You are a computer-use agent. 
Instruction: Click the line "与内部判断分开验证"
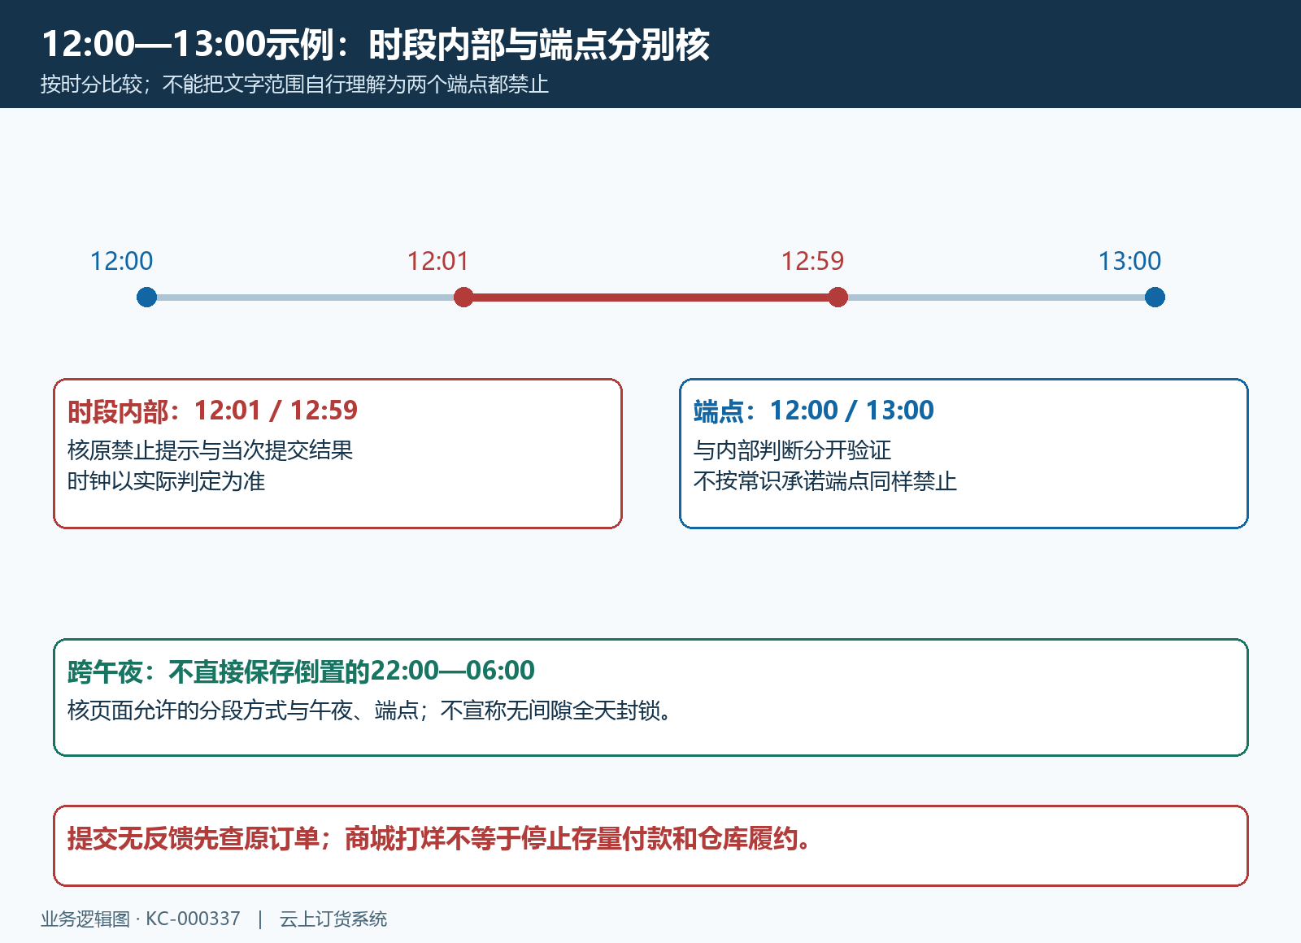click(x=792, y=450)
